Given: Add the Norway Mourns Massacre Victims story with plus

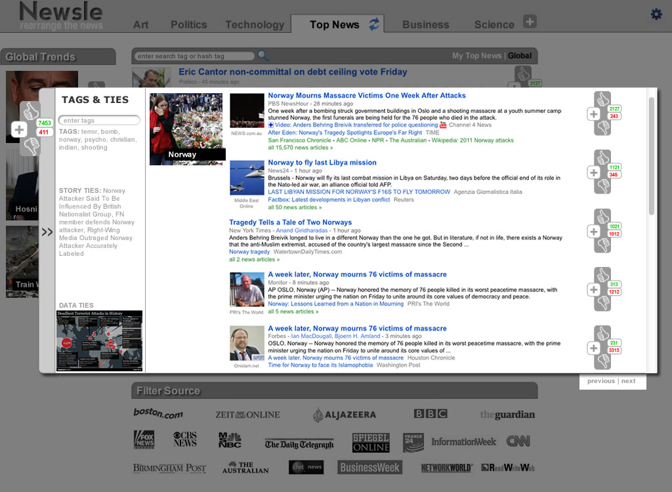Looking at the screenshot, I should [x=593, y=114].
